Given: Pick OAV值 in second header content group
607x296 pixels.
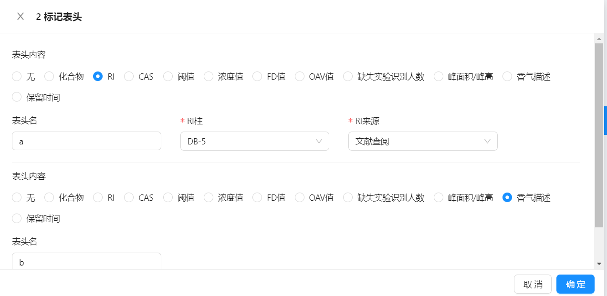Looking at the screenshot, I should 299,197.
